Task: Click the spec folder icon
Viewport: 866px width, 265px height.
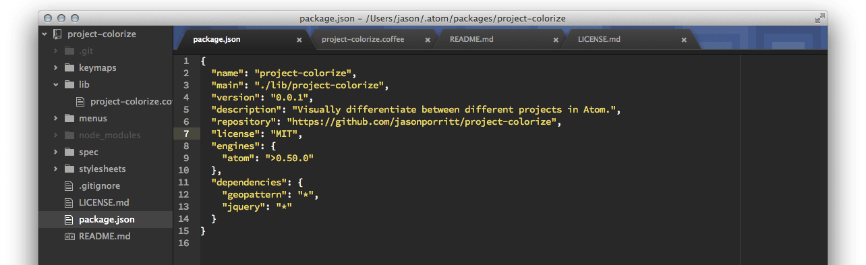Action: pyautogui.click(x=69, y=152)
